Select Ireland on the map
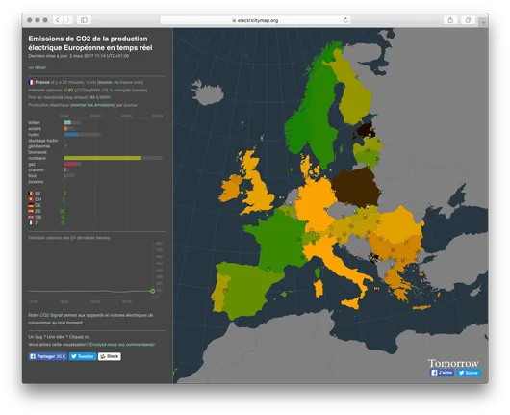This screenshot has height=415, width=510. point(229,191)
